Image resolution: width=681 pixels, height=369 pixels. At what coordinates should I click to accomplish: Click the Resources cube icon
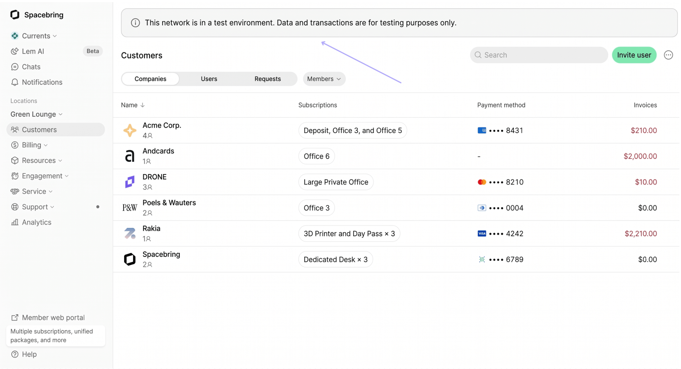click(15, 160)
